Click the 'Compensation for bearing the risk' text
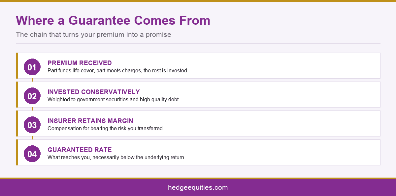The image size is (396, 196). point(105,128)
